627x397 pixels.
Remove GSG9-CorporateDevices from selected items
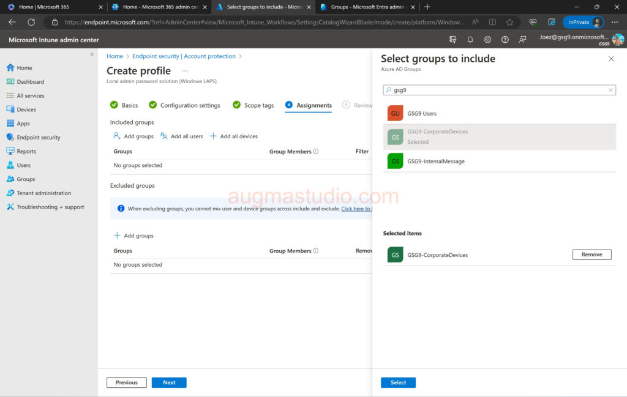tap(591, 254)
